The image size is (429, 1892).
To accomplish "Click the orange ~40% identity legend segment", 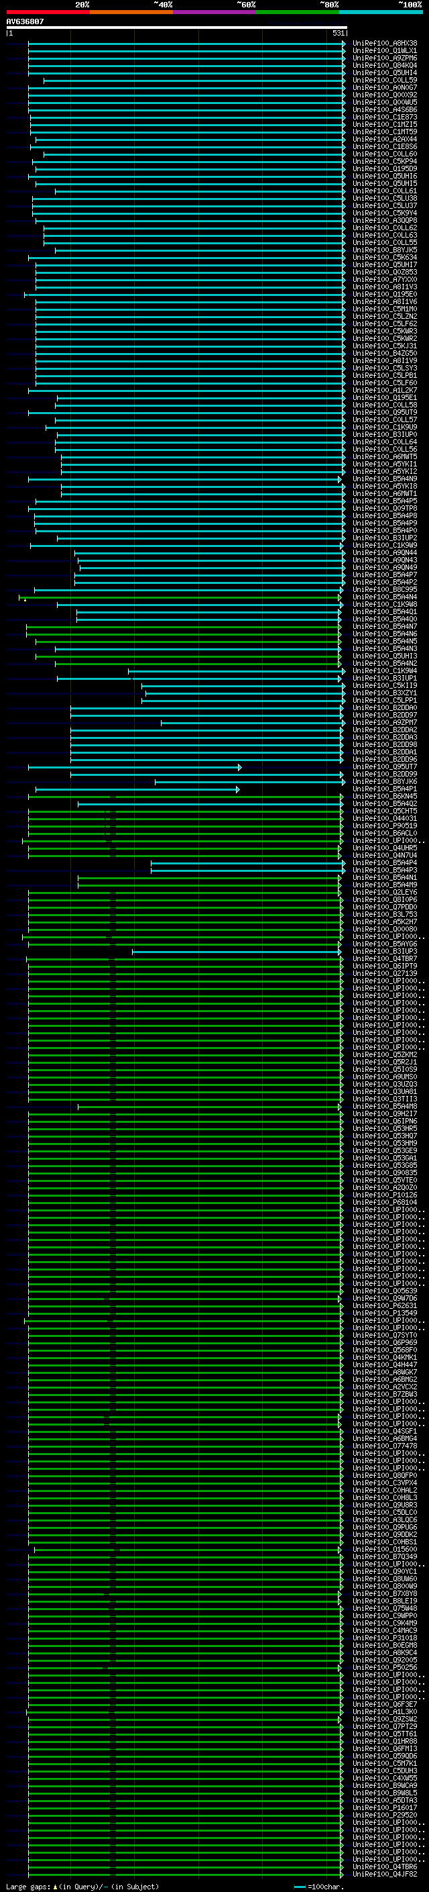I will [131, 12].
